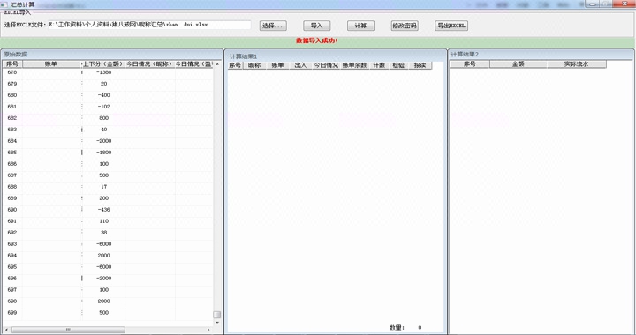Screen dimensions: 636x335
Task: Run calculation with the 计算 button
Action: point(360,26)
